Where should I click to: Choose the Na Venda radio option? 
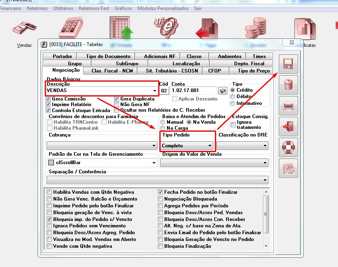(189, 122)
